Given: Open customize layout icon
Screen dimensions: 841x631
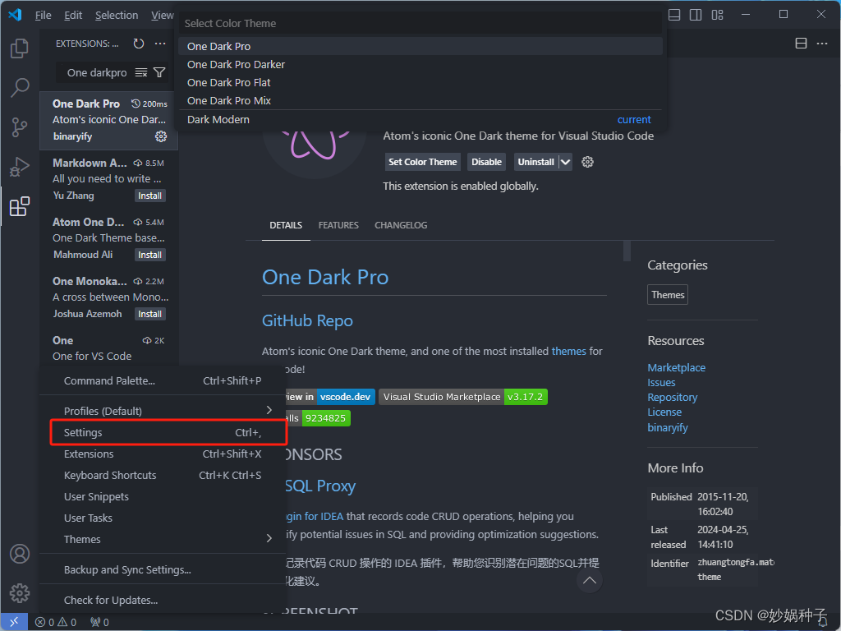Looking at the screenshot, I should pos(717,15).
